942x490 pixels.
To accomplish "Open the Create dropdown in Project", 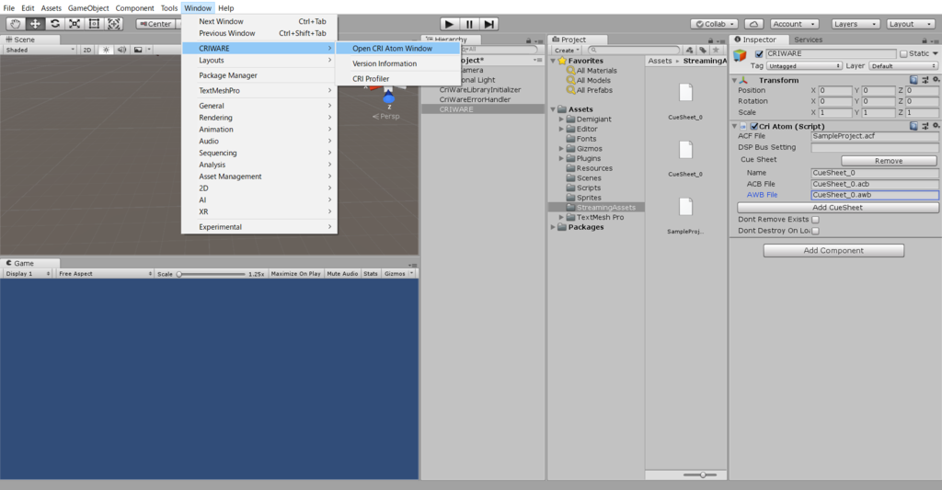I will [x=567, y=50].
